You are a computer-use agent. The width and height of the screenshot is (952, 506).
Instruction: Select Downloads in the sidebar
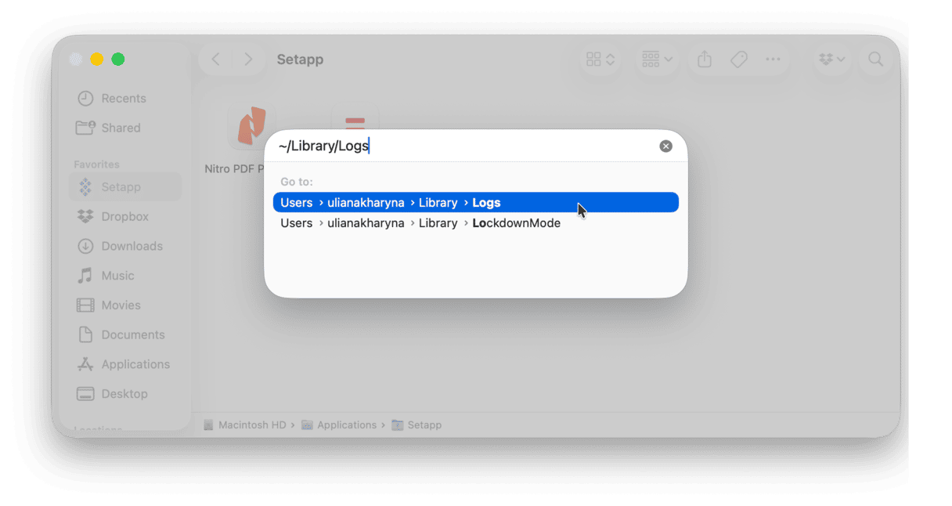pos(132,246)
